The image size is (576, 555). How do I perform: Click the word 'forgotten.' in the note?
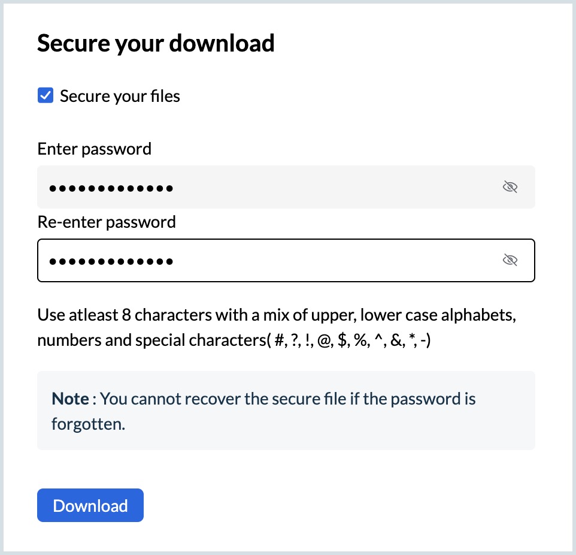pos(89,424)
